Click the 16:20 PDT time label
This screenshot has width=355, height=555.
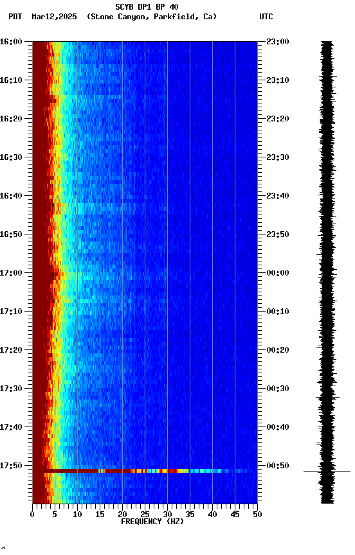11,119
